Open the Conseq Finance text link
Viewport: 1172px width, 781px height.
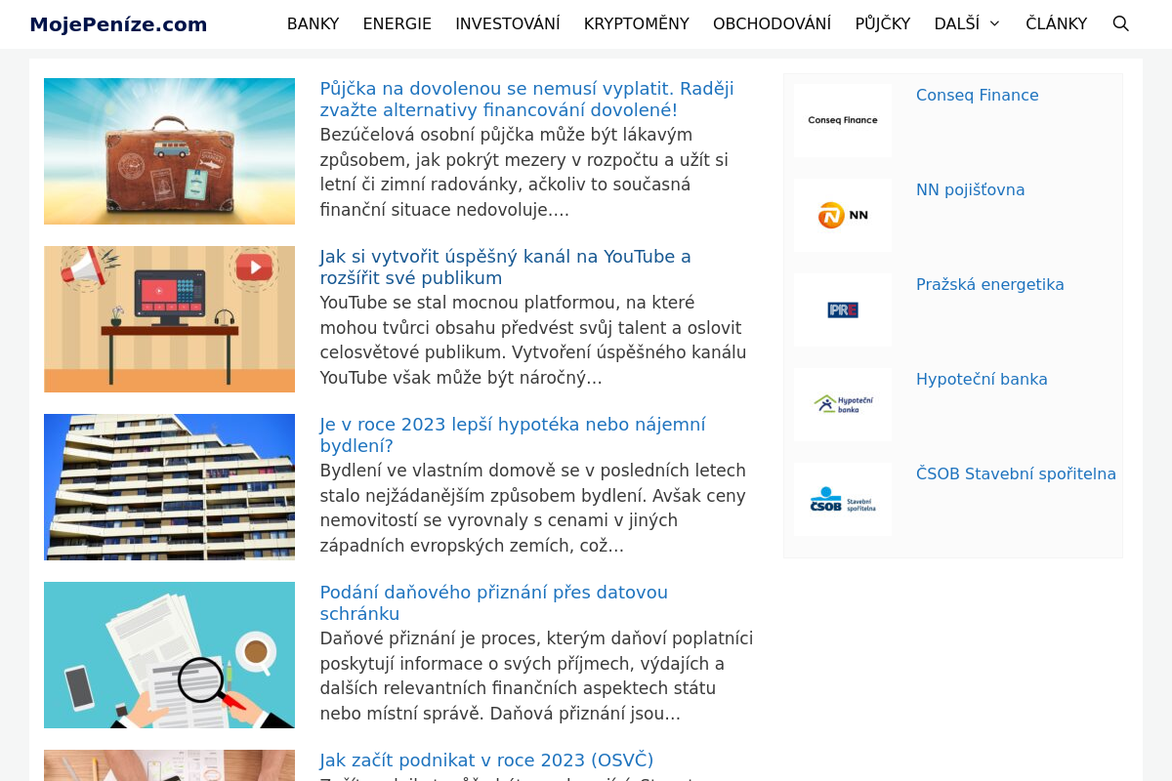point(977,95)
